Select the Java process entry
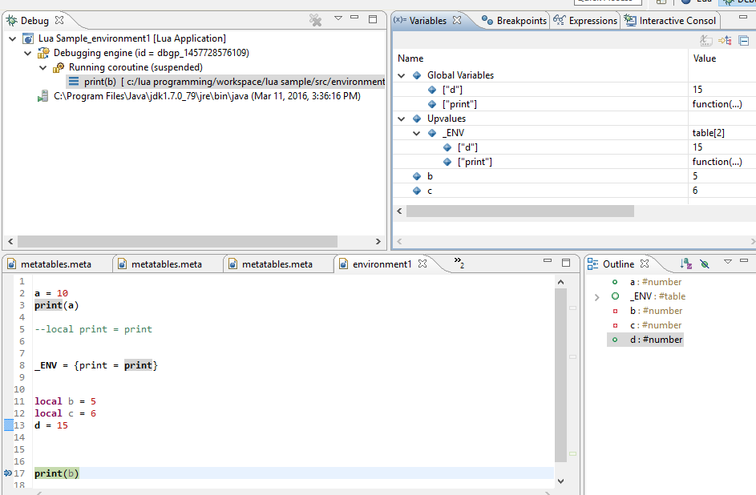 (x=207, y=96)
